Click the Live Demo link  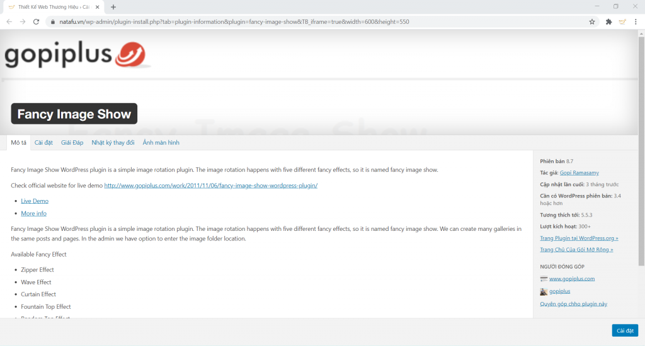coord(35,201)
